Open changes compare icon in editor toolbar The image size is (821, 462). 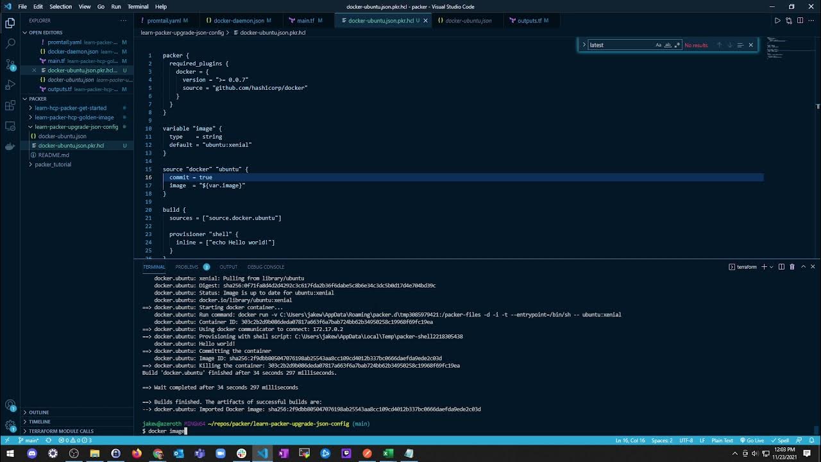click(x=788, y=21)
